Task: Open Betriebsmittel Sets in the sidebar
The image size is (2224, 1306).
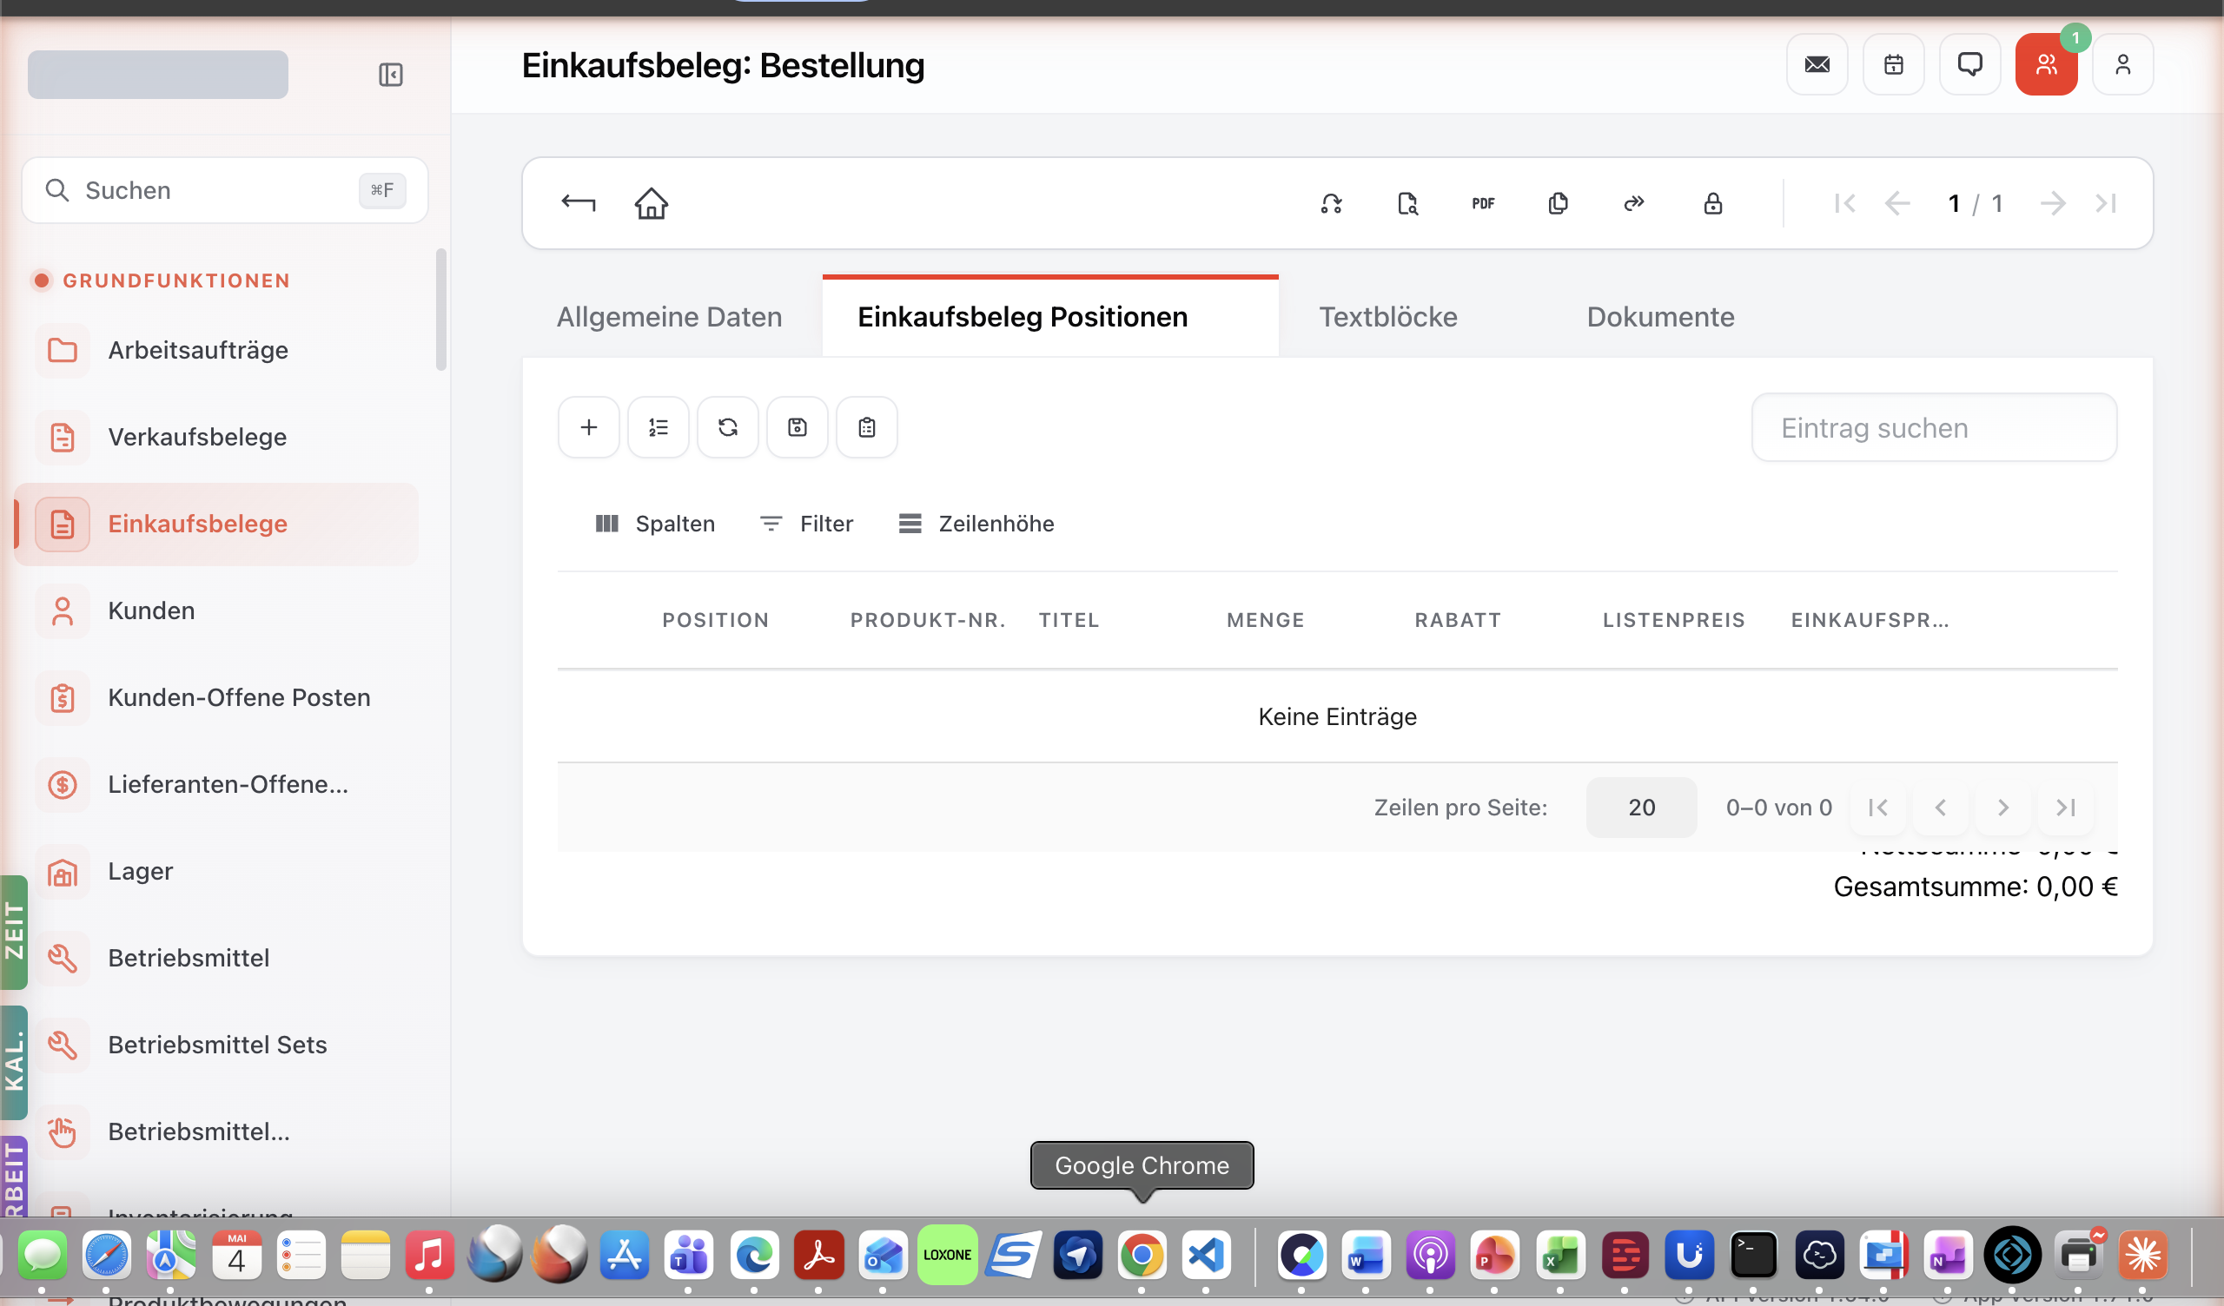Action: [x=216, y=1045]
